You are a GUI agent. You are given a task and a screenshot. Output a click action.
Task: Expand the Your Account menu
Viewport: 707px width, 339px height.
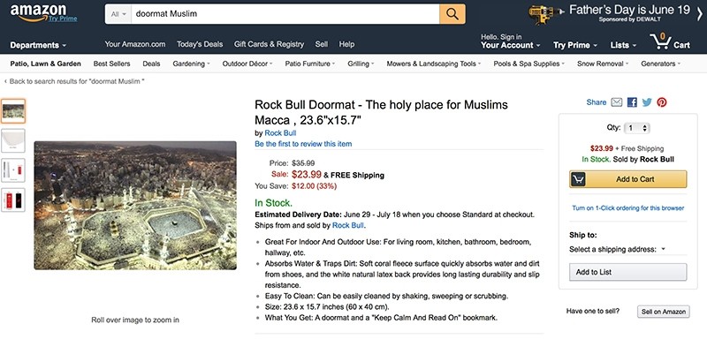[x=511, y=45]
